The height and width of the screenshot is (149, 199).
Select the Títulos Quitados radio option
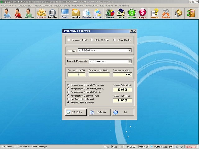coord(92,40)
